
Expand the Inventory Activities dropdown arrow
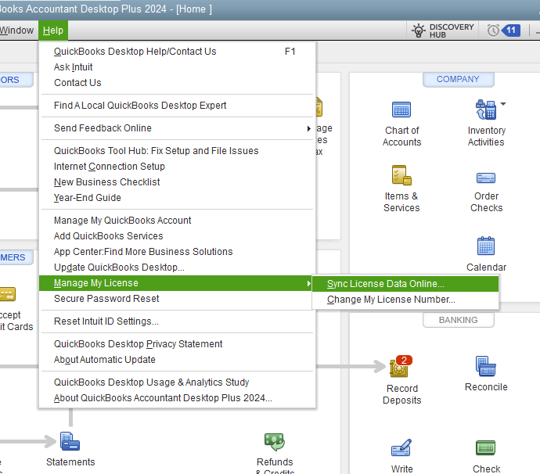click(503, 103)
